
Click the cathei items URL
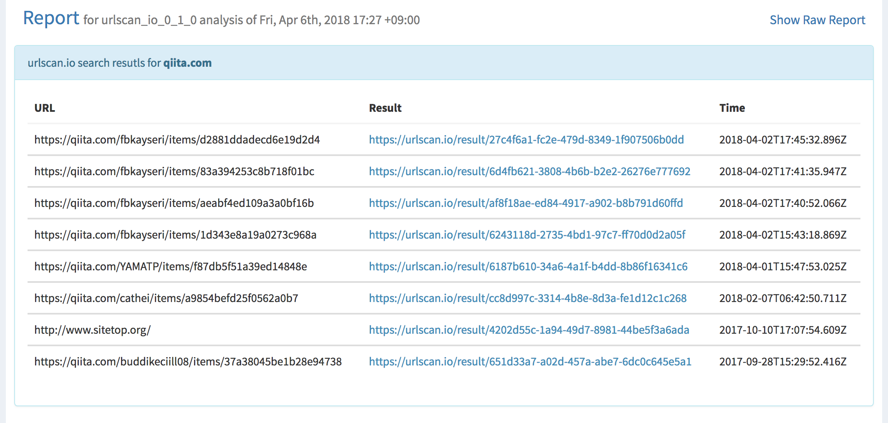click(x=166, y=298)
